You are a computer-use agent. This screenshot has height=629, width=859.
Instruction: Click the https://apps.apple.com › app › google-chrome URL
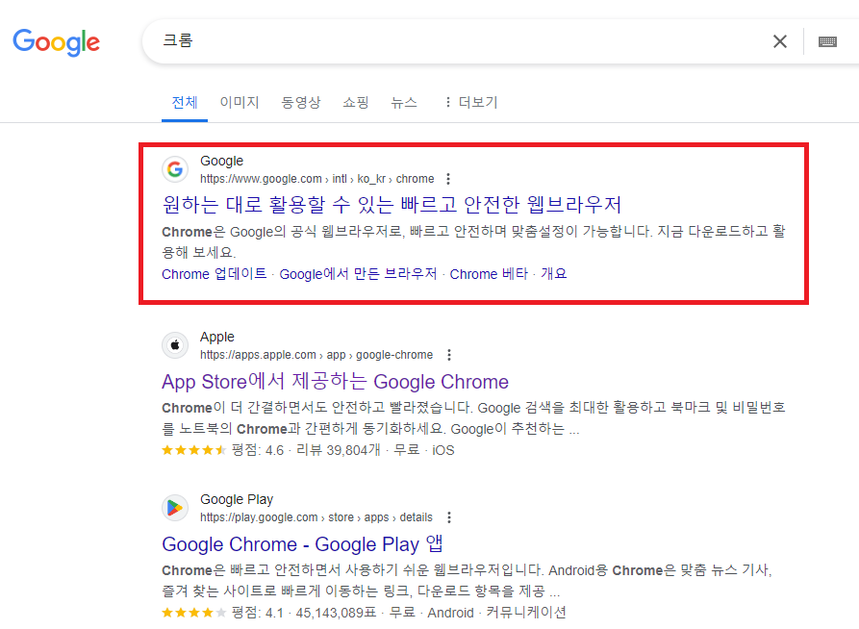coord(316,355)
